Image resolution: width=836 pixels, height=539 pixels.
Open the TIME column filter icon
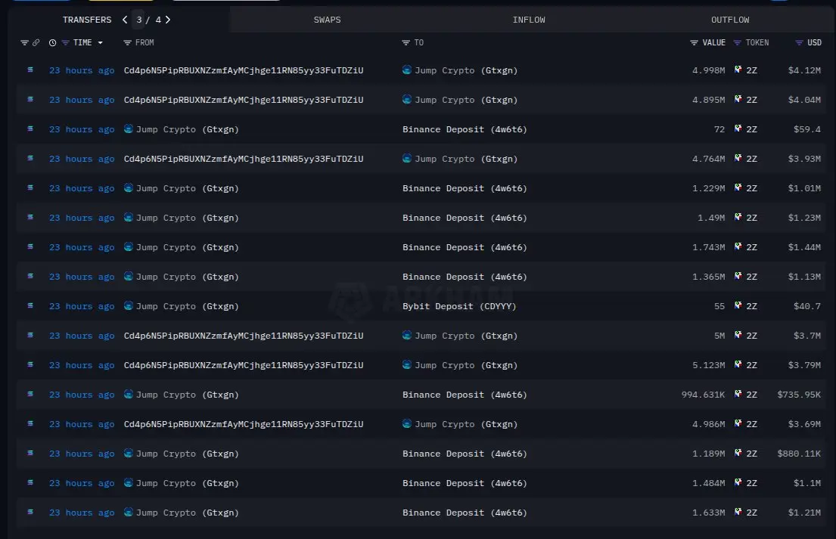point(65,42)
